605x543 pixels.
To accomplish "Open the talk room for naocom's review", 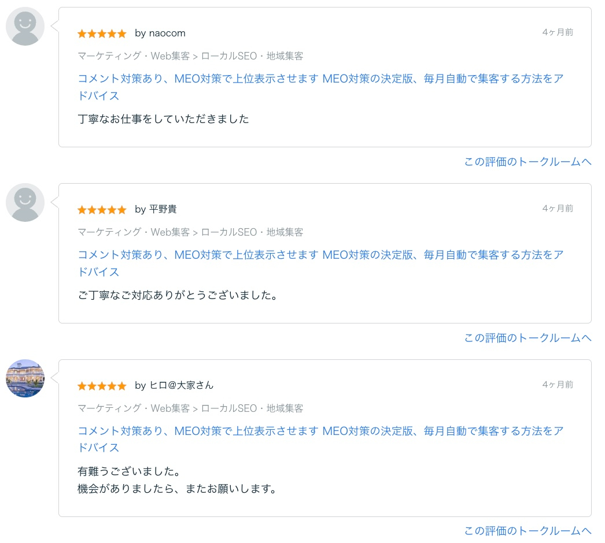I will click(x=527, y=162).
